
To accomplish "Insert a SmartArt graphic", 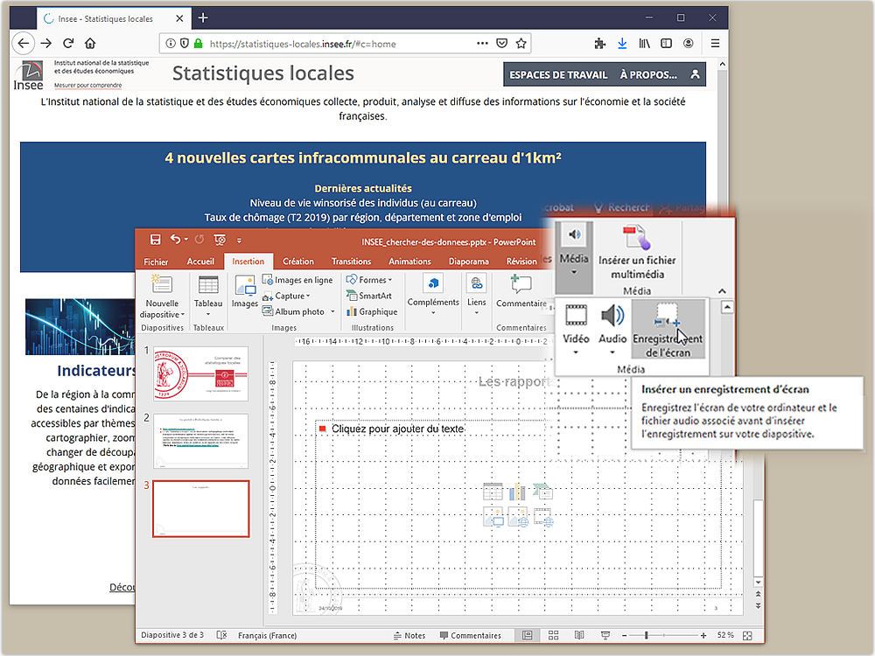I will (369, 296).
